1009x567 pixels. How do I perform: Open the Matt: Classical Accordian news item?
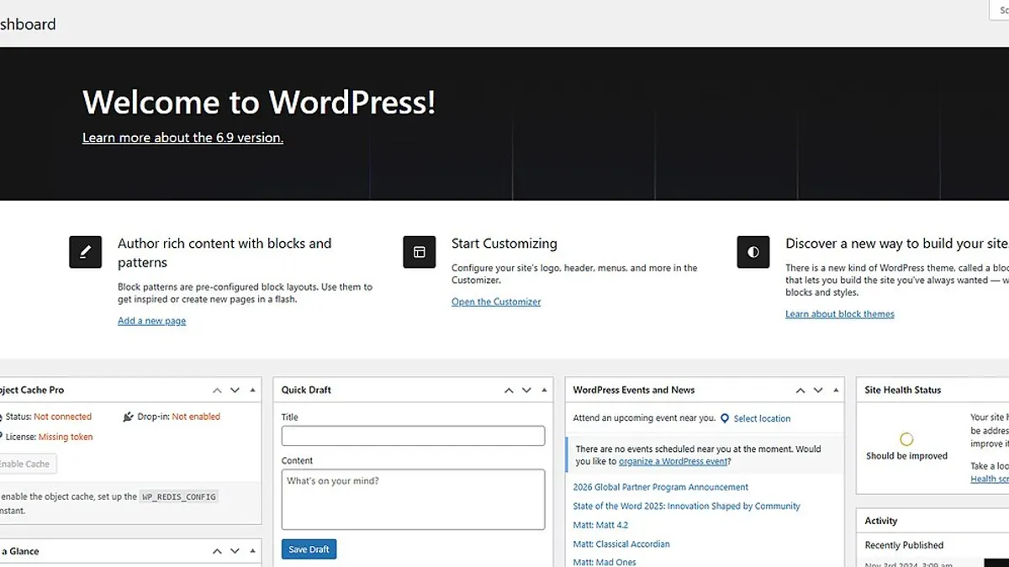[x=621, y=544]
